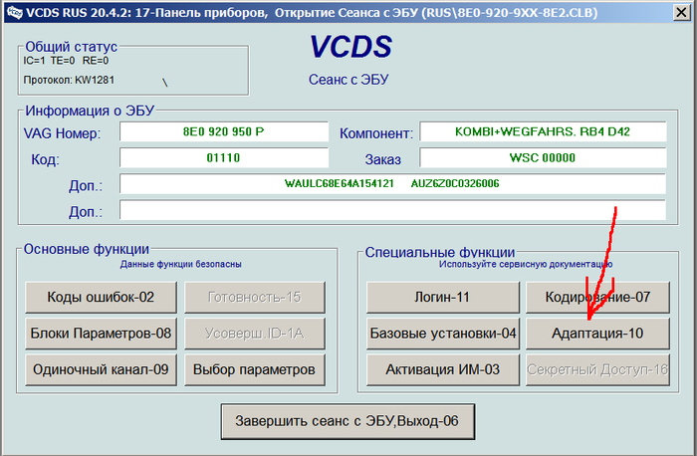Click the note Используйте сервисную документацию
The width and height of the screenshot is (697, 456).
[x=526, y=264]
